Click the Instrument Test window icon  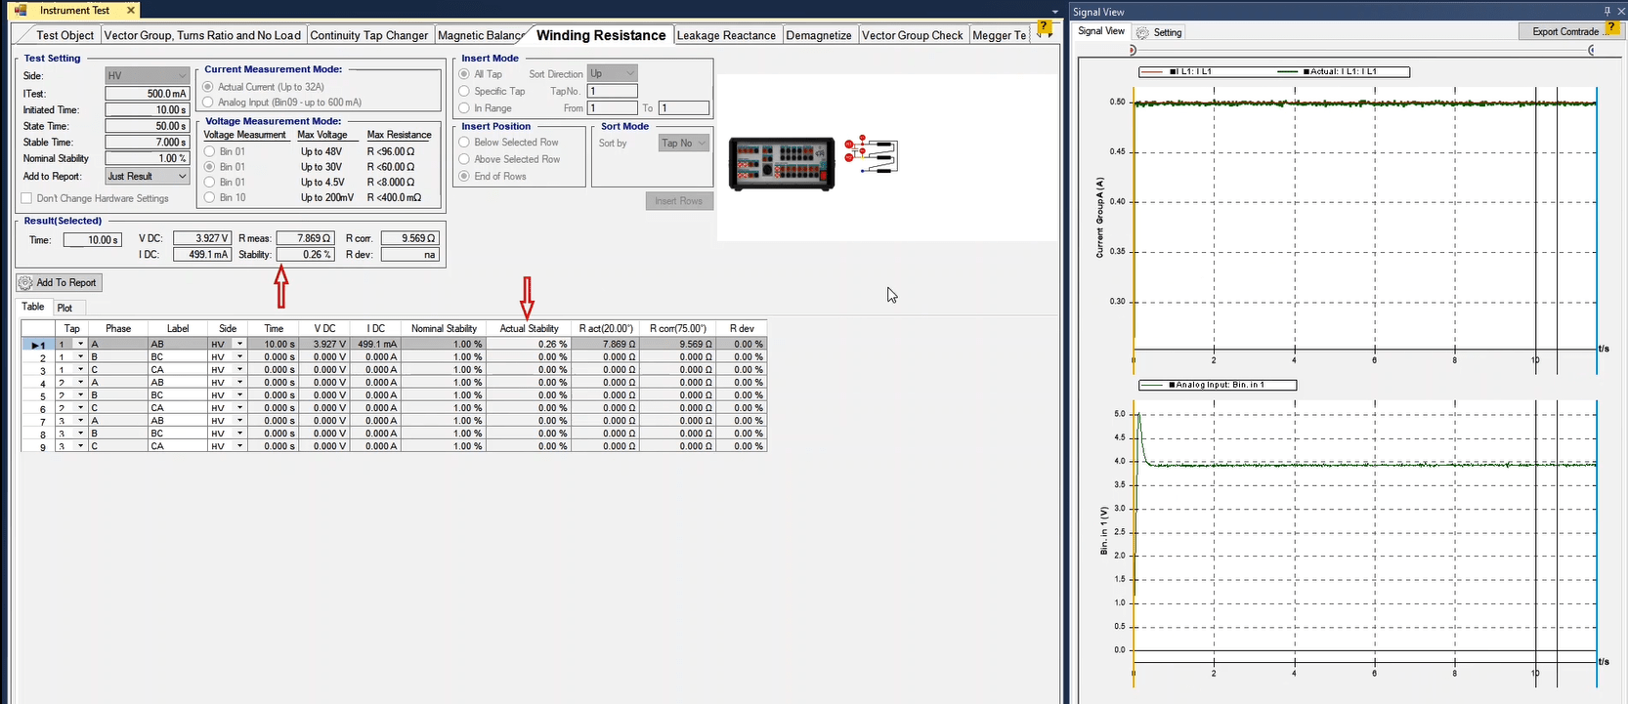click(x=21, y=10)
